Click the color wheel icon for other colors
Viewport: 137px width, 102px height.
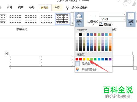pyautogui.click(x=78, y=69)
